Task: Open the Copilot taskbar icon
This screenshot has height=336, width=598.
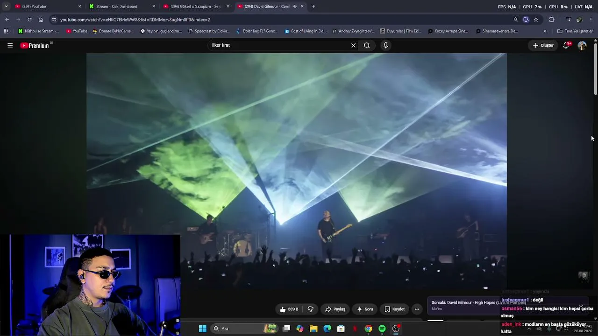Action: tap(299, 329)
